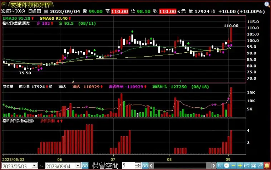This screenshot has width=271, height=170.
Task: Click the 保留空間 spinner arrows
Action: click(138, 166)
